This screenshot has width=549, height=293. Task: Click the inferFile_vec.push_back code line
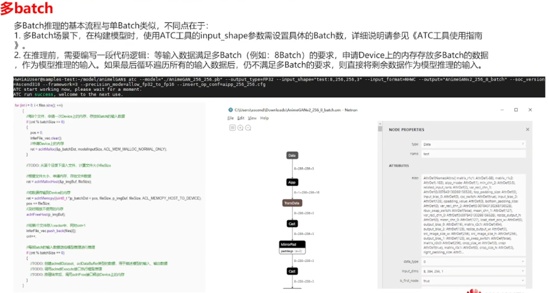point(51,231)
